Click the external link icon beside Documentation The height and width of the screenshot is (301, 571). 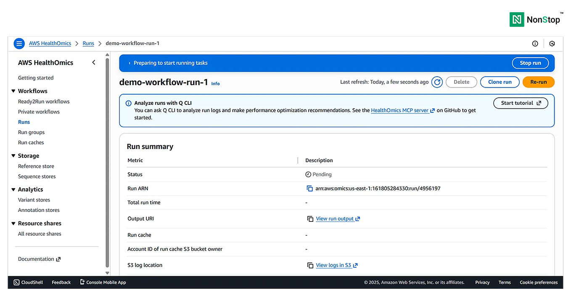tap(58, 259)
